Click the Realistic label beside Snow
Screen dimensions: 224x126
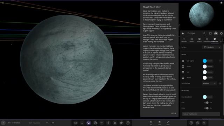click(210, 66)
